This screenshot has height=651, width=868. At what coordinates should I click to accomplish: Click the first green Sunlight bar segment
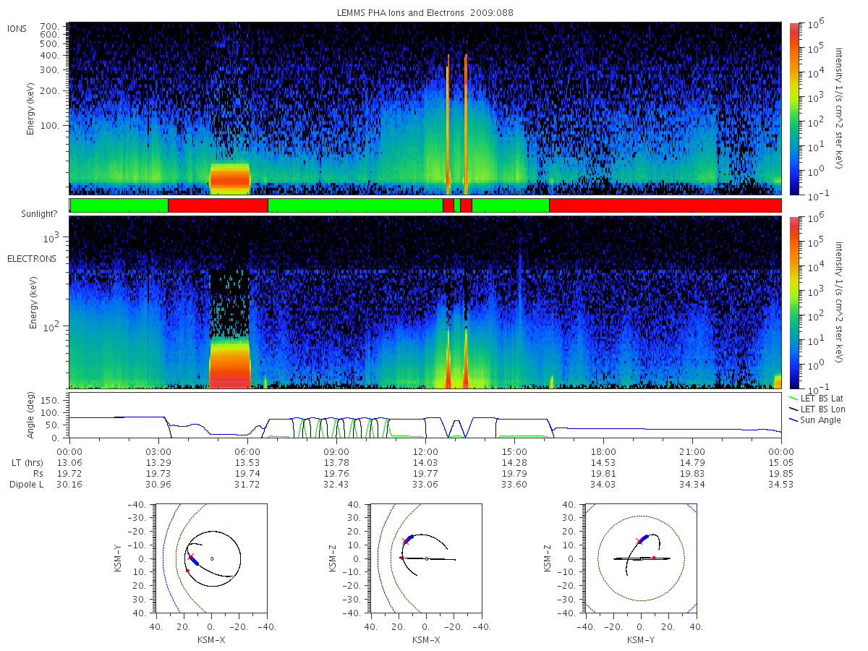click(x=119, y=205)
